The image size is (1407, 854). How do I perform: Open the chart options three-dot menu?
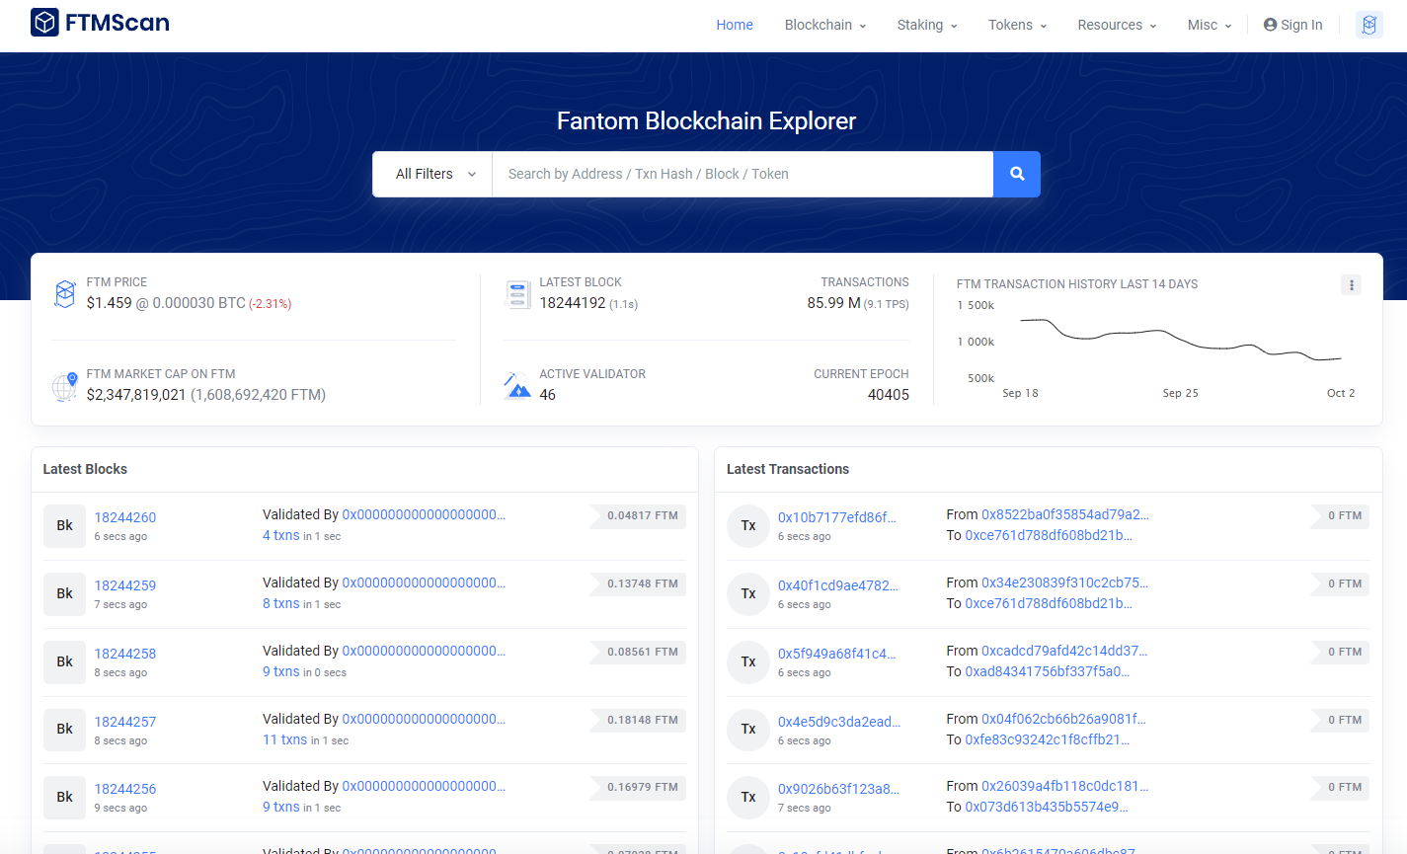coord(1351,285)
